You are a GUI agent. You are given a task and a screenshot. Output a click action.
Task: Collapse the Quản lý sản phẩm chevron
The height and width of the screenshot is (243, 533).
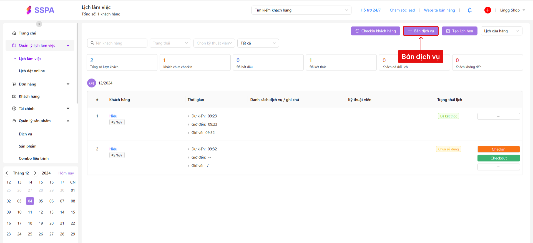tap(68, 121)
